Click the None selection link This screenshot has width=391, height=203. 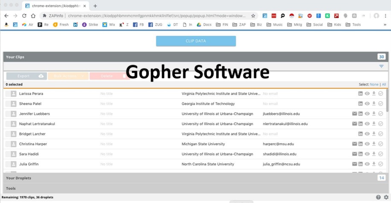[x=374, y=85]
